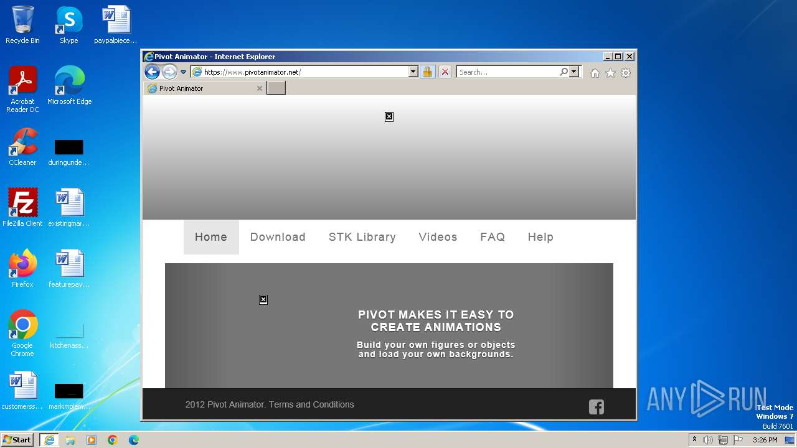Launch Google Chrome desktop shortcut

(x=22, y=334)
